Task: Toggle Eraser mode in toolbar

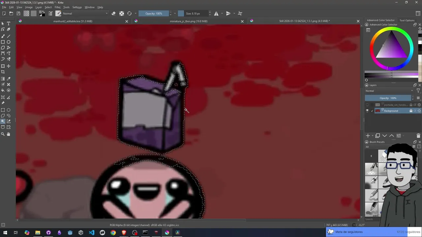Action: click(x=113, y=13)
